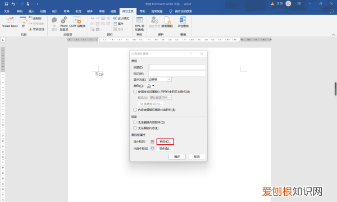Insert Date Picker content control

(108, 24)
